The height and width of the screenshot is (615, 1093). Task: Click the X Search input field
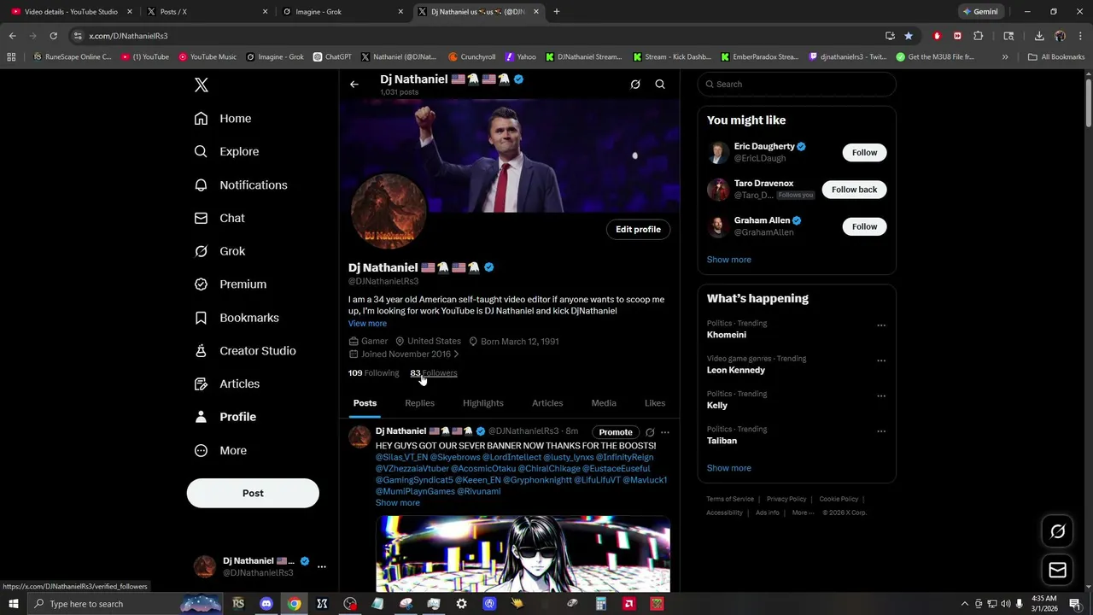pos(797,85)
